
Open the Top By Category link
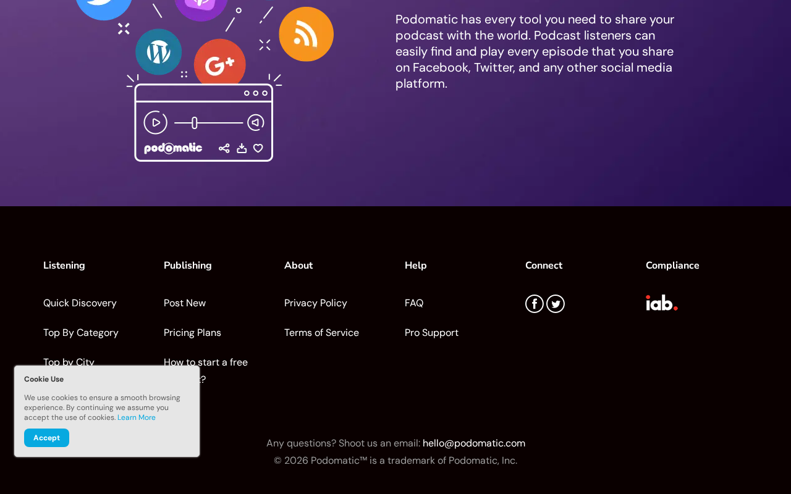click(81, 333)
